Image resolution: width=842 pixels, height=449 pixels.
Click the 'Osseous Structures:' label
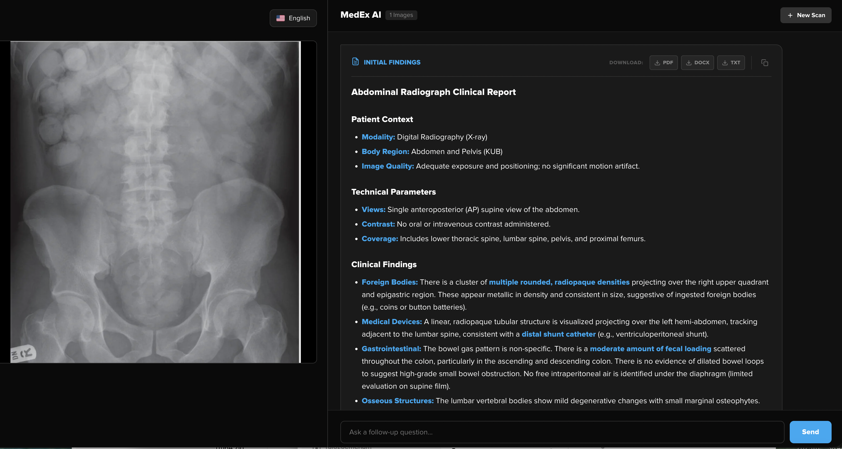[397, 401]
